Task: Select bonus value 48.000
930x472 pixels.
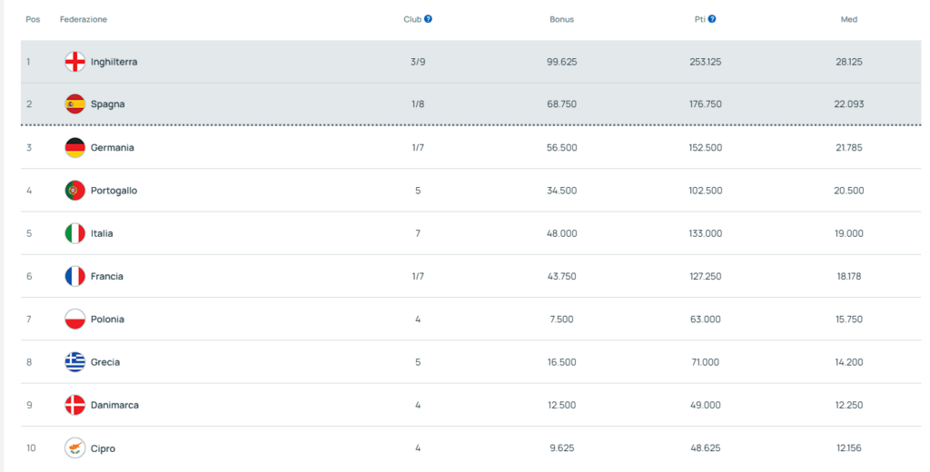Action: [561, 233]
